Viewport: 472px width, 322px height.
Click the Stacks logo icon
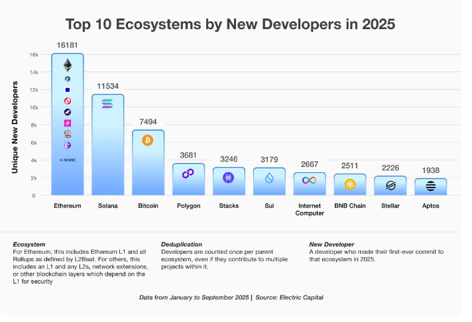click(x=229, y=177)
